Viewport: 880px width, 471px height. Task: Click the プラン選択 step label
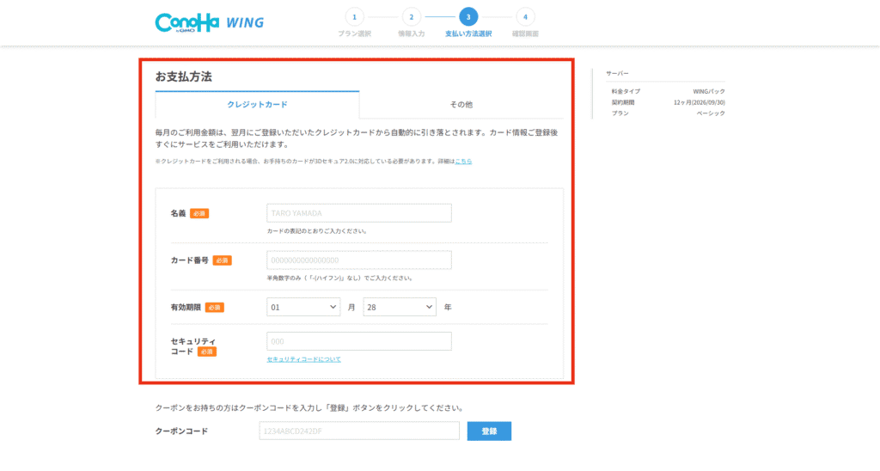coord(353,34)
